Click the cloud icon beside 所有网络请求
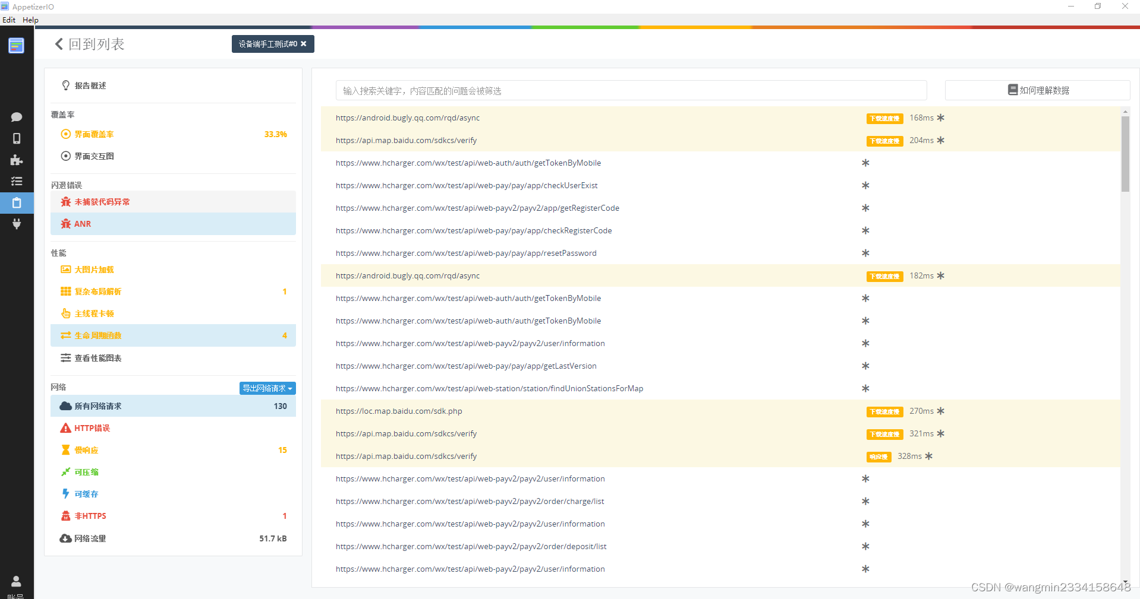 [66, 406]
